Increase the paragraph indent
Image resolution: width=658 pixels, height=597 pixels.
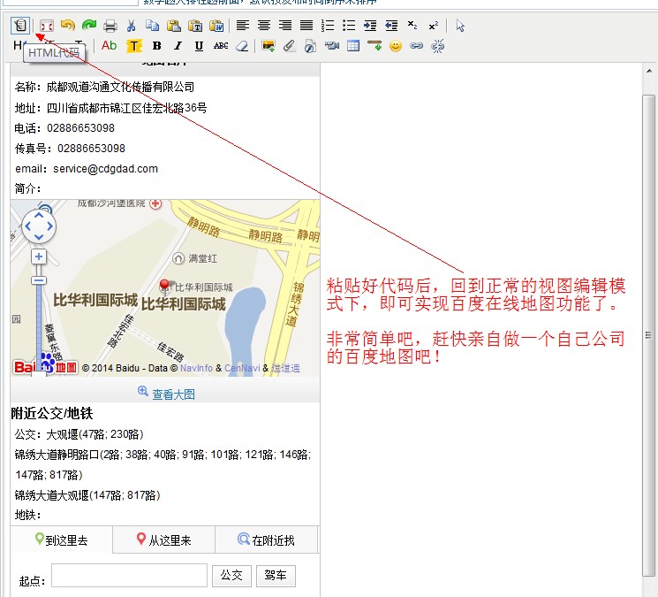coord(370,26)
